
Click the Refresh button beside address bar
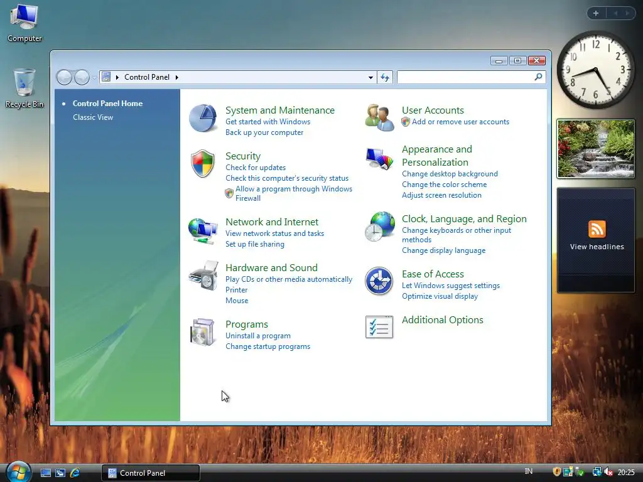(x=385, y=77)
